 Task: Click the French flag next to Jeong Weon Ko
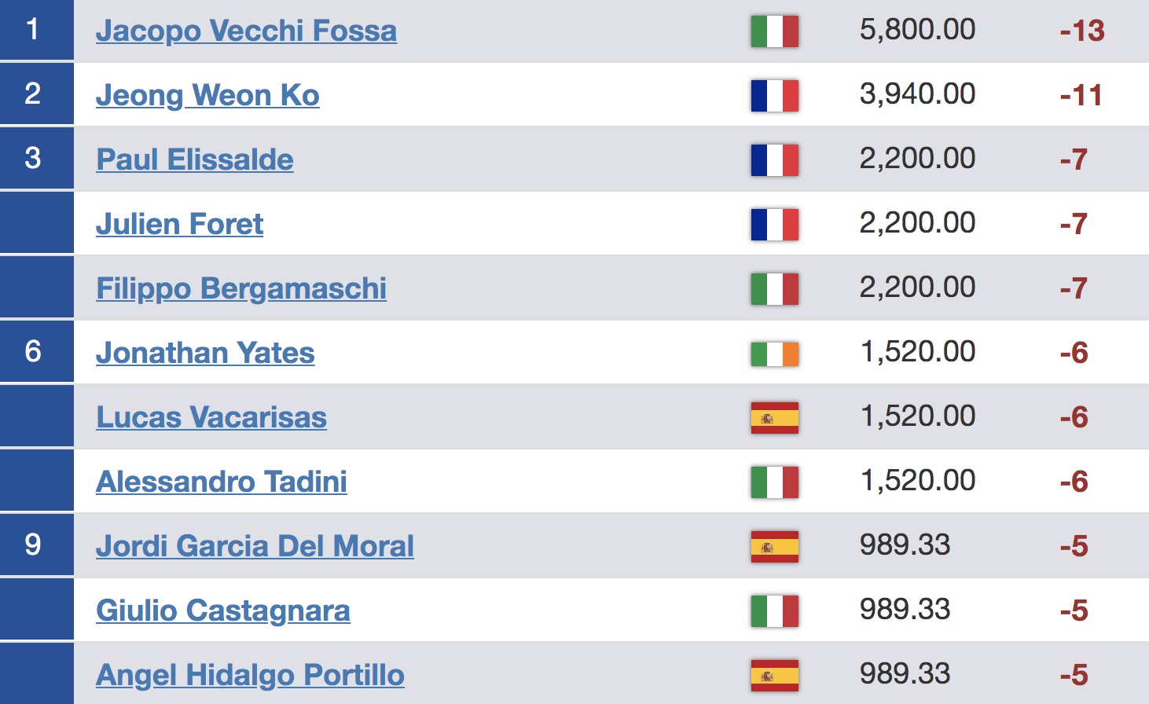(774, 96)
